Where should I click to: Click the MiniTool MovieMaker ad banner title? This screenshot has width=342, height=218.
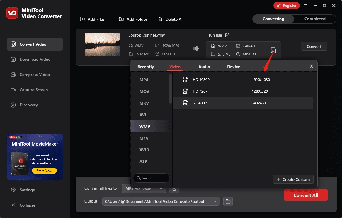pos(35,144)
